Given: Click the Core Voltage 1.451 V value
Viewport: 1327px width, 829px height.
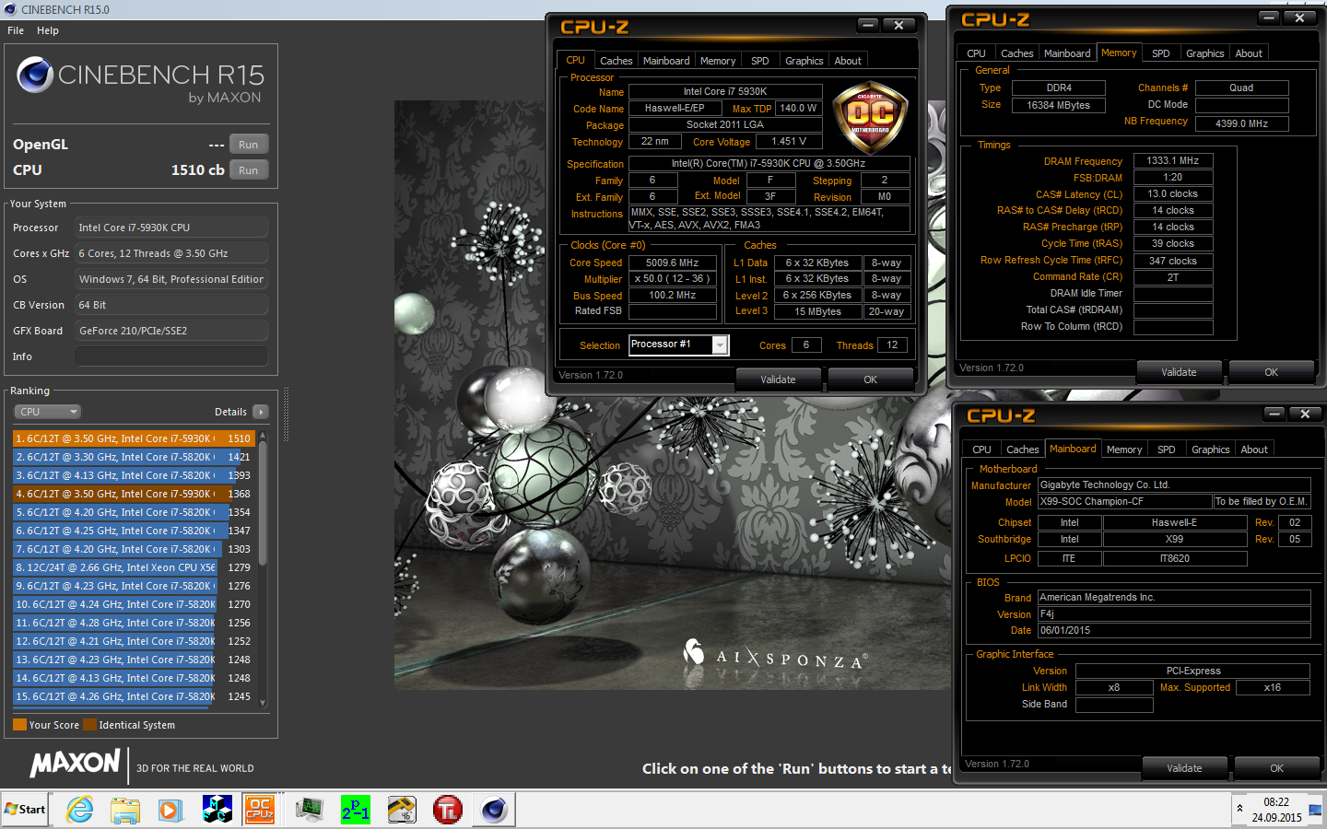Looking at the screenshot, I should point(789,141).
